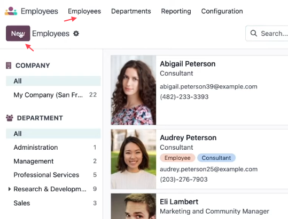
Task: Open the Employees menu
Action: (84, 11)
